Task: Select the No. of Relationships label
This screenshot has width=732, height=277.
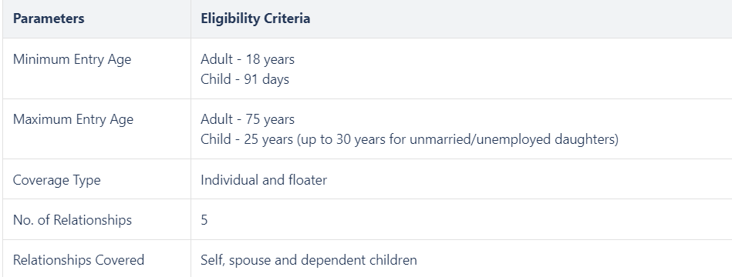Action: coord(73,220)
